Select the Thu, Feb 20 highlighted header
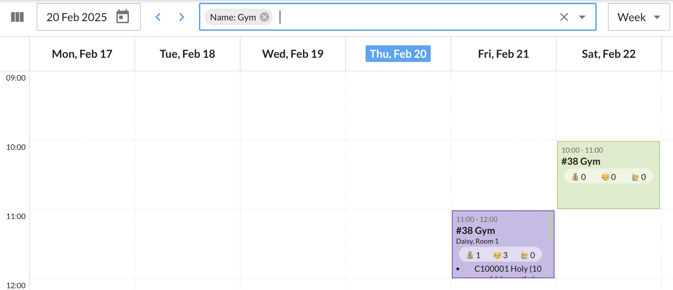The image size is (673, 290). tap(398, 54)
